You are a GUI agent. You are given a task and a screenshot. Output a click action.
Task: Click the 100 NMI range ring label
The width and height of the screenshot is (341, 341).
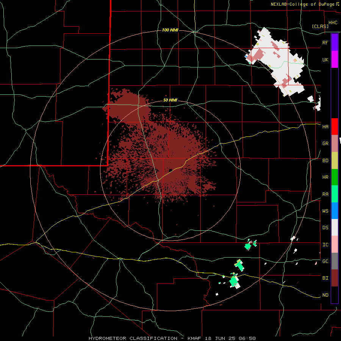coord(170,30)
